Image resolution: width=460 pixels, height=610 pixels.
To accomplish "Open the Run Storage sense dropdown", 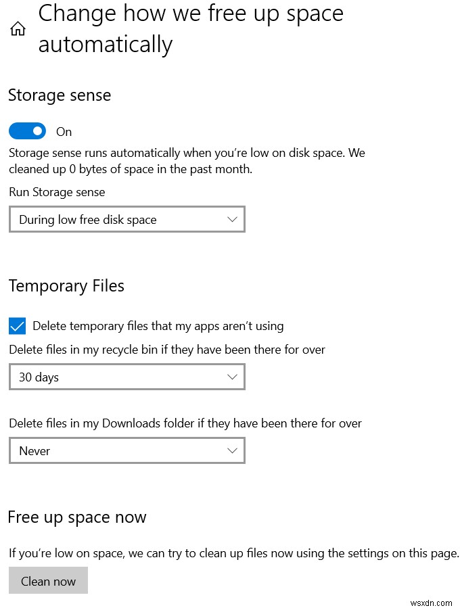I will (x=127, y=219).
